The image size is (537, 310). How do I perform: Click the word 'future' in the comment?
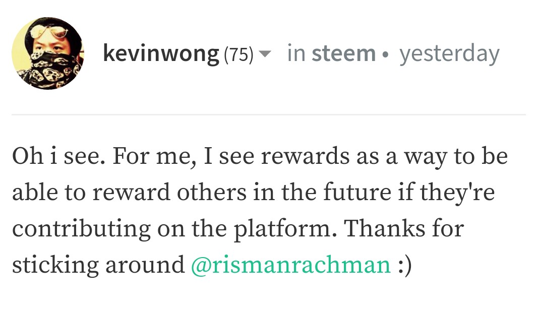pyautogui.click(x=357, y=192)
